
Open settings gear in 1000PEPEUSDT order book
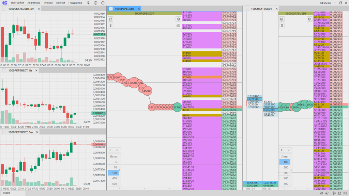click(178, 19)
